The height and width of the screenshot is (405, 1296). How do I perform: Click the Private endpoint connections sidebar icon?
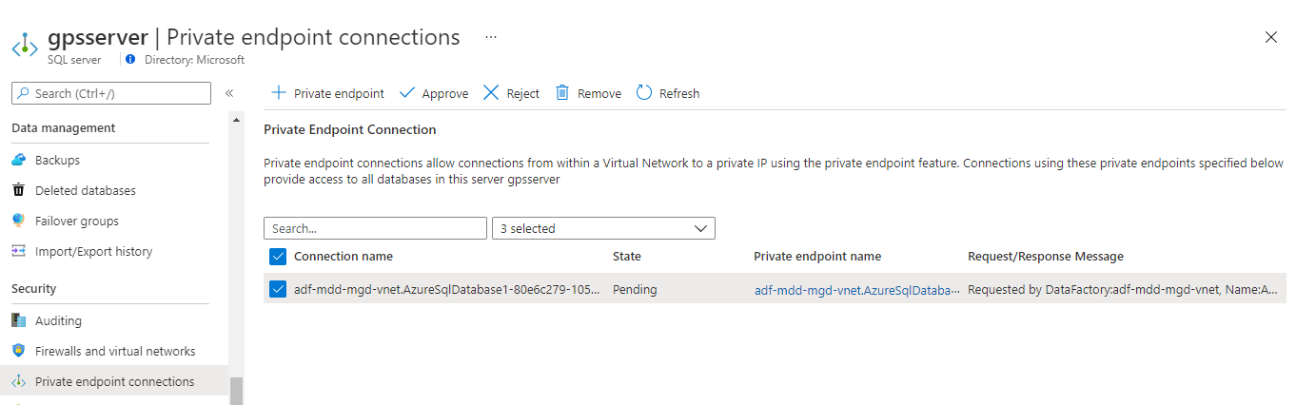point(18,381)
